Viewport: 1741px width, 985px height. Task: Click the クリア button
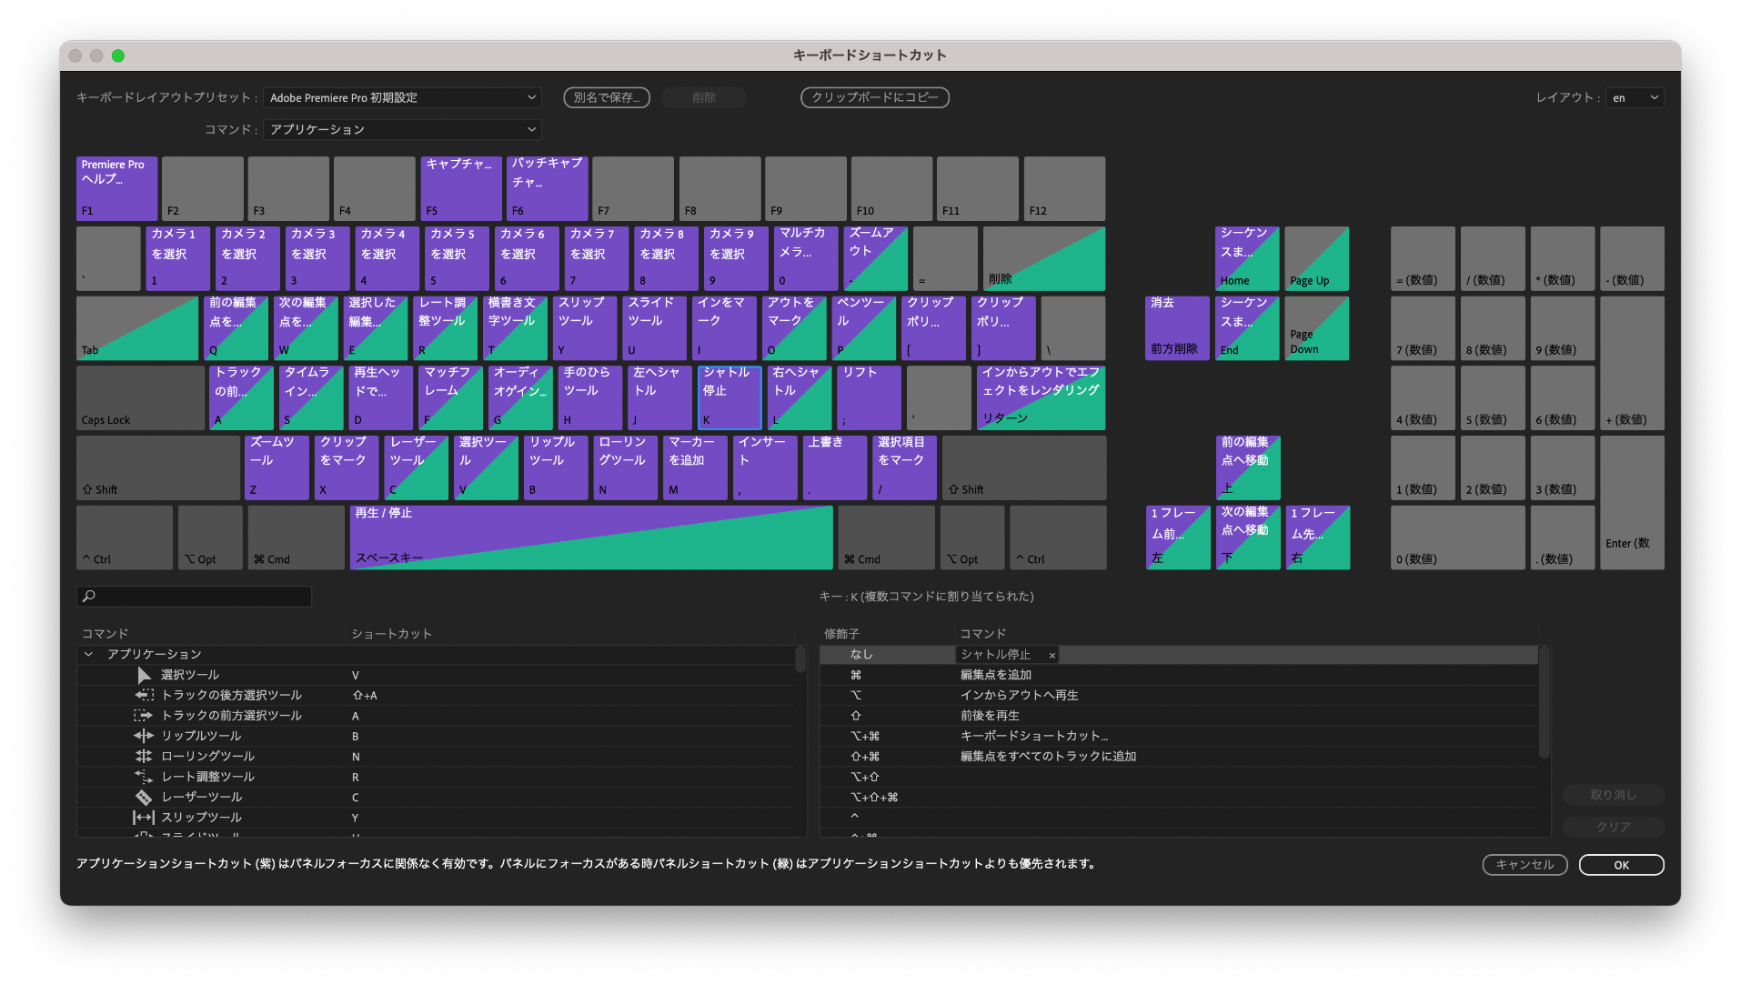point(1614,827)
